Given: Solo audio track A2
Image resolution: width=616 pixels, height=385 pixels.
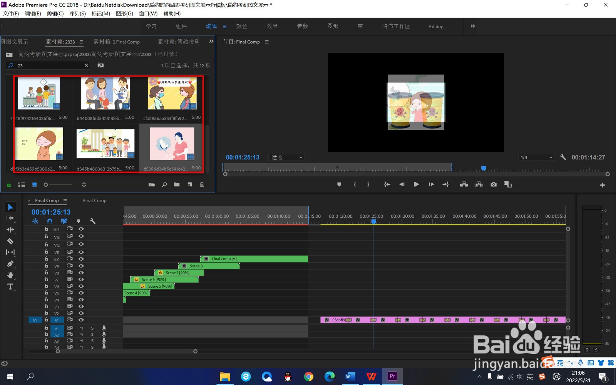Looking at the screenshot, I should (92, 335).
